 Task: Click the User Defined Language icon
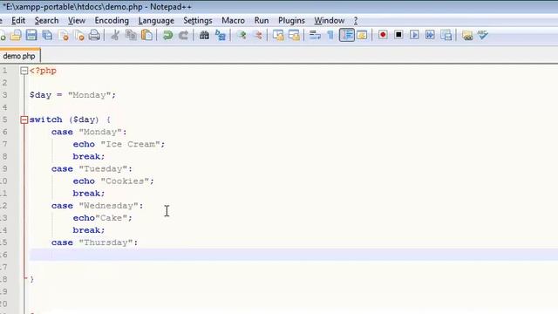pyautogui.click(x=362, y=35)
